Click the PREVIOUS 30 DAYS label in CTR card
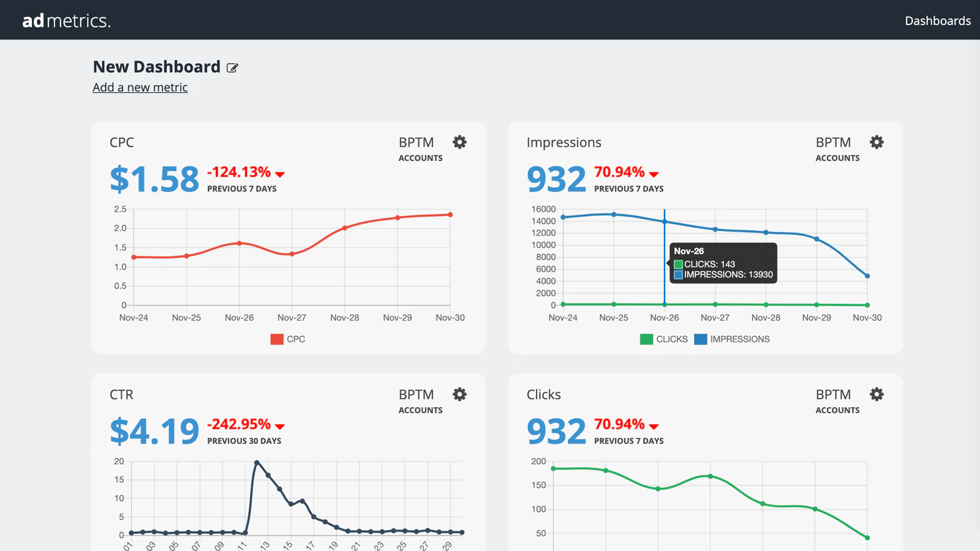The height and width of the screenshot is (551, 980). click(x=244, y=441)
